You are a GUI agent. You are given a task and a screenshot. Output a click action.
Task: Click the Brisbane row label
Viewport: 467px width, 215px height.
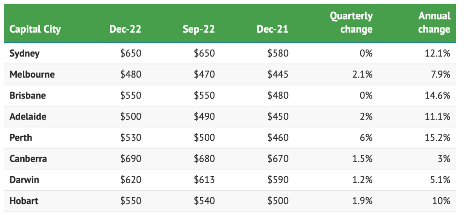click(x=28, y=95)
